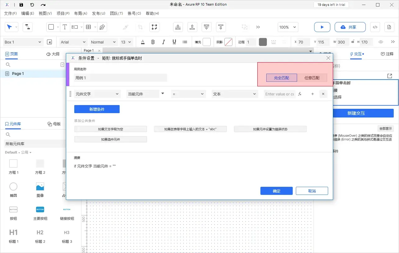
Task: Switch to 任意匹配 matching mode
Action: [312, 78]
